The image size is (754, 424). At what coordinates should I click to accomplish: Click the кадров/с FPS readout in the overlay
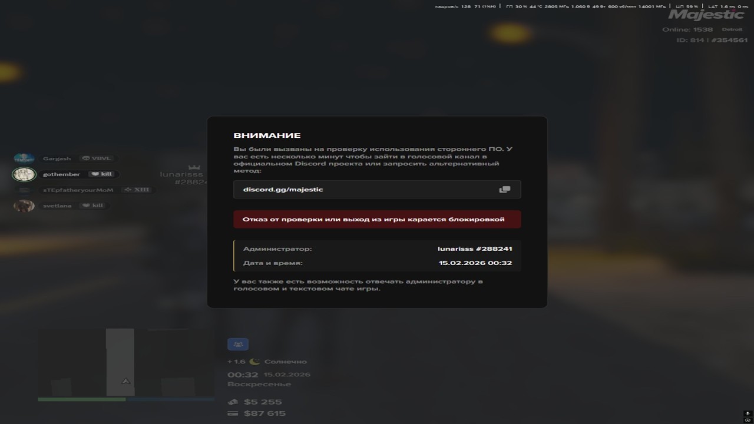(465, 6)
